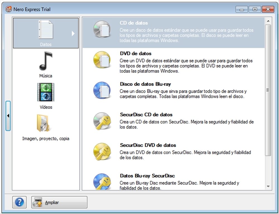279x214 pixels.
Task: Click the yellow DVD de datos icon
Action: [x=102, y=60]
